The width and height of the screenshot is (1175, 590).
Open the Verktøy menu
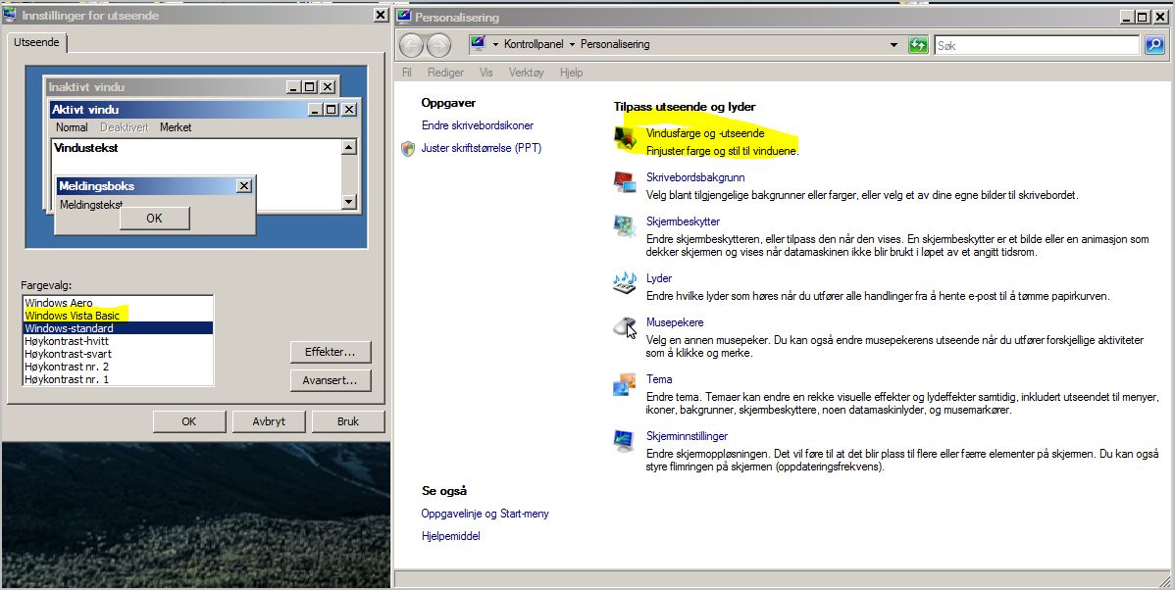pyautogui.click(x=526, y=73)
